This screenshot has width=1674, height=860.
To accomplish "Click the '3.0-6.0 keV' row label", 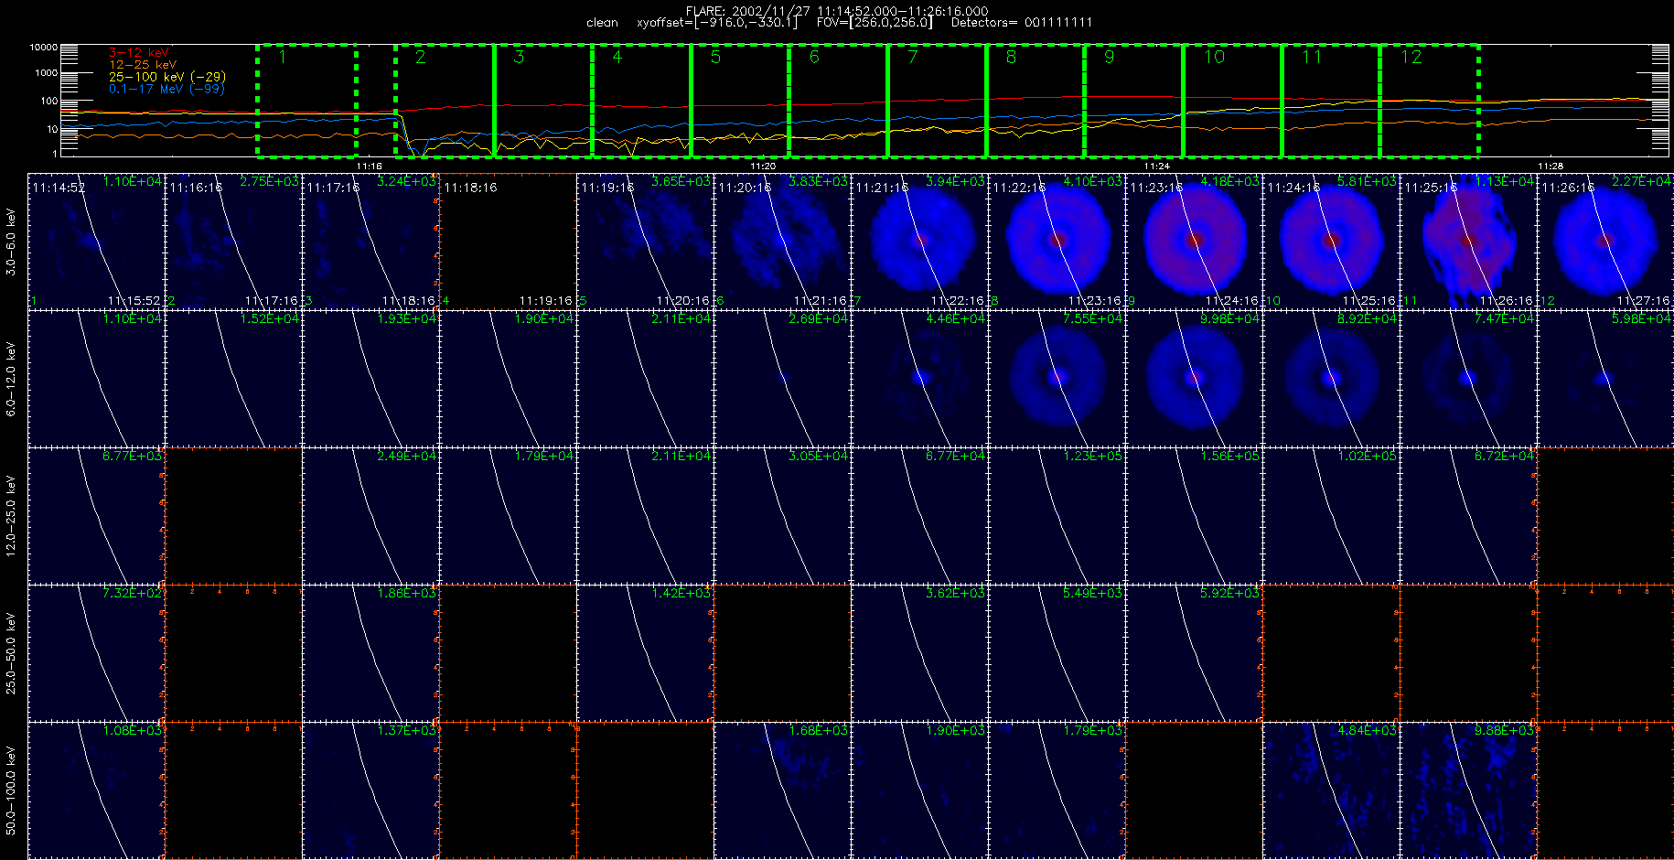I will point(11,242).
